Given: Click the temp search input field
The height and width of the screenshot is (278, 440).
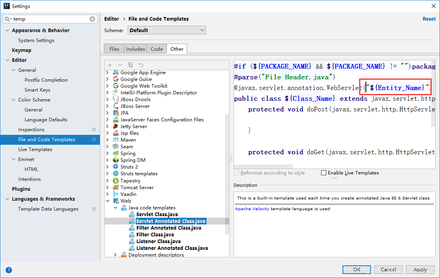Looking at the screenshot, I should [x=50, y=19].
